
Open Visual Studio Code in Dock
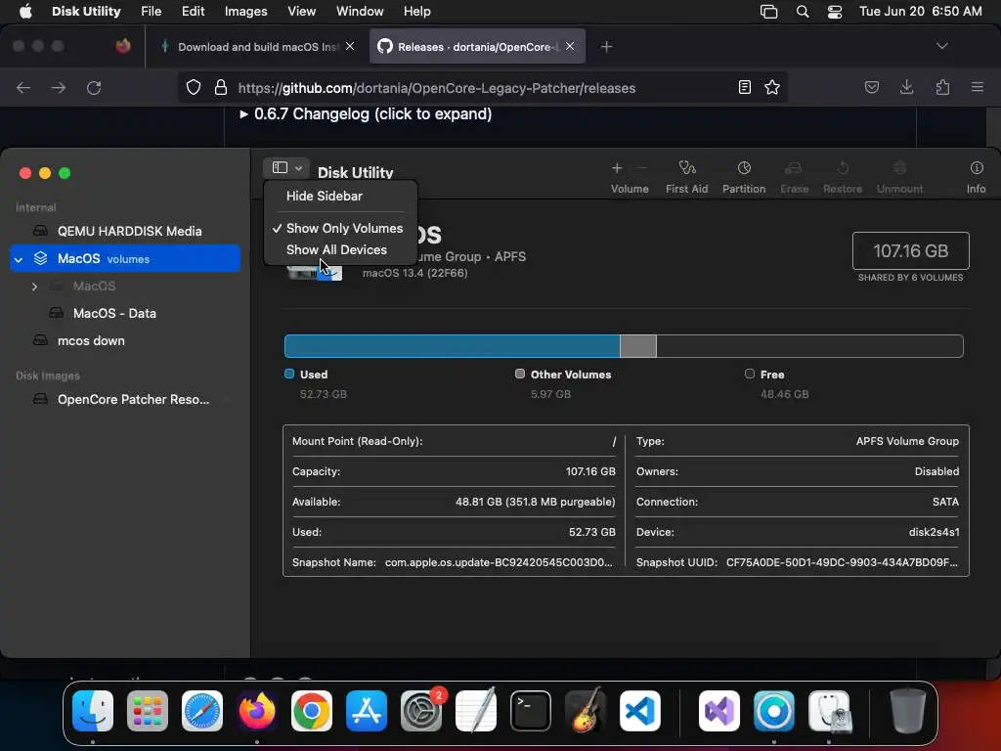coord(639,711)
